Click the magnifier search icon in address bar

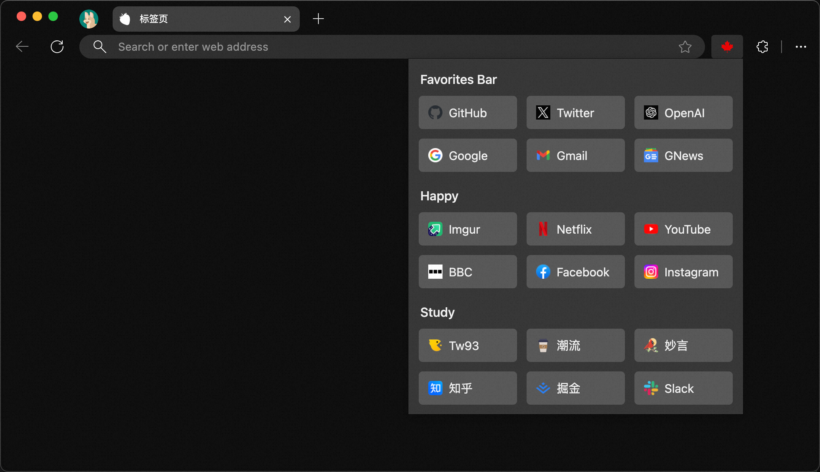click(100, 47)
